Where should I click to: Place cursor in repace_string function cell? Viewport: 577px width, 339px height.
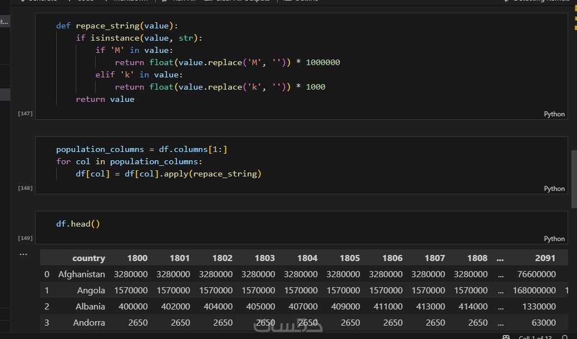click(x=301, y=66)
